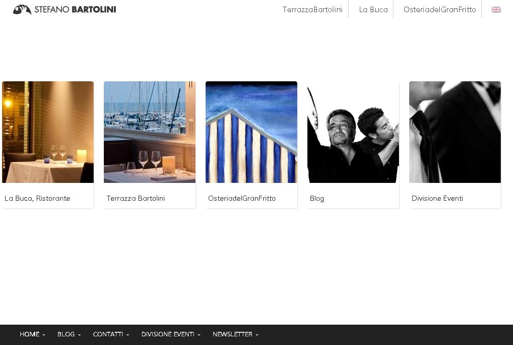This screenshot has width=513, height=345.
Task: Click the 'OsteriadelGranFritto' card caption
Action: point(242,198)
